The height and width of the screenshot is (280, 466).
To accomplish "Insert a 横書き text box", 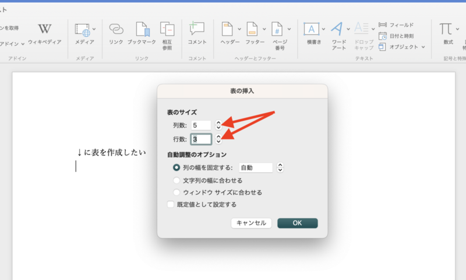I will pyautogui.click(x=311, y=29).
